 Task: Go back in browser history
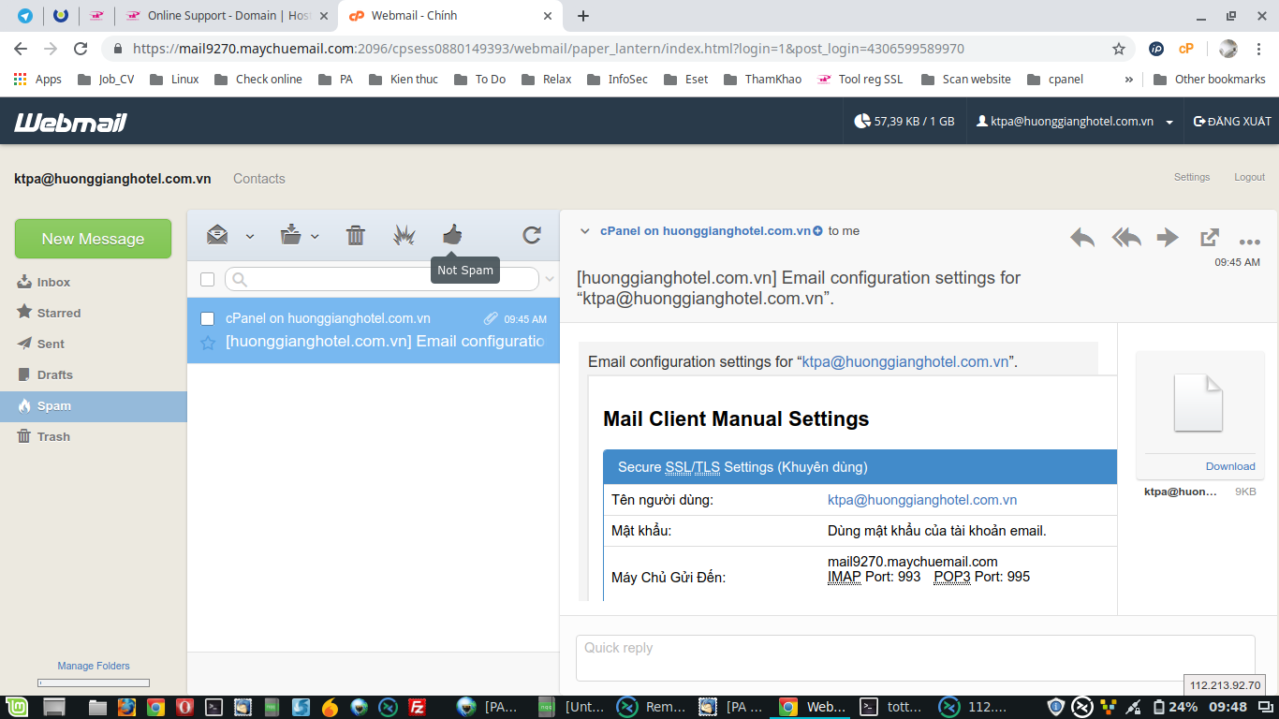tap(21, 49)
